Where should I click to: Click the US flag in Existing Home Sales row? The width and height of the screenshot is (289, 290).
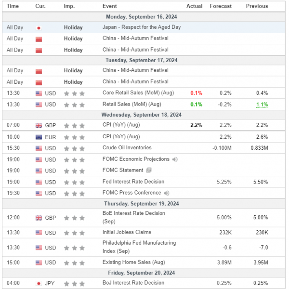tap(39, 263)
